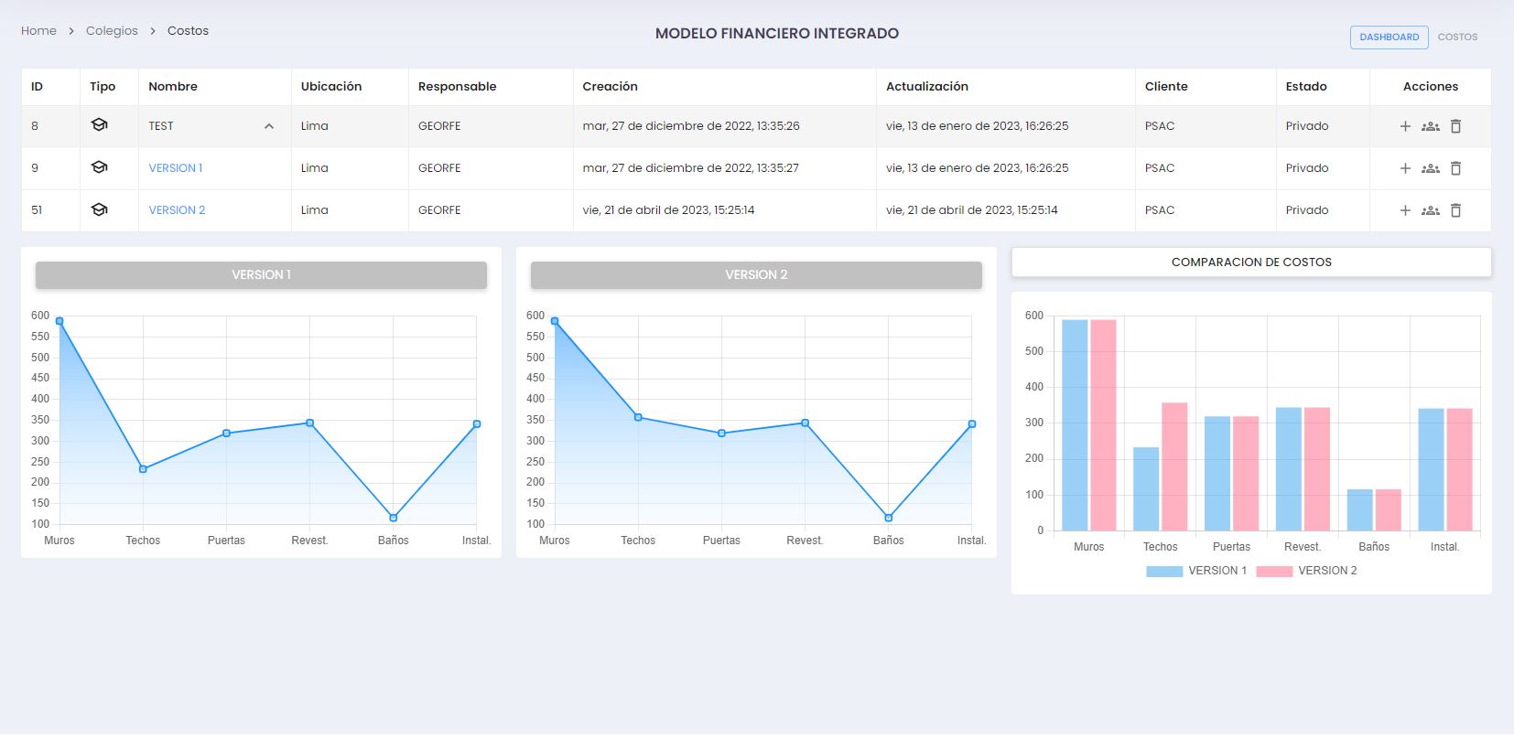Delete the TEST row with trash icon
This screenshot has width=1514, height=739.
pyautogui.click(x=1455, y=126)
